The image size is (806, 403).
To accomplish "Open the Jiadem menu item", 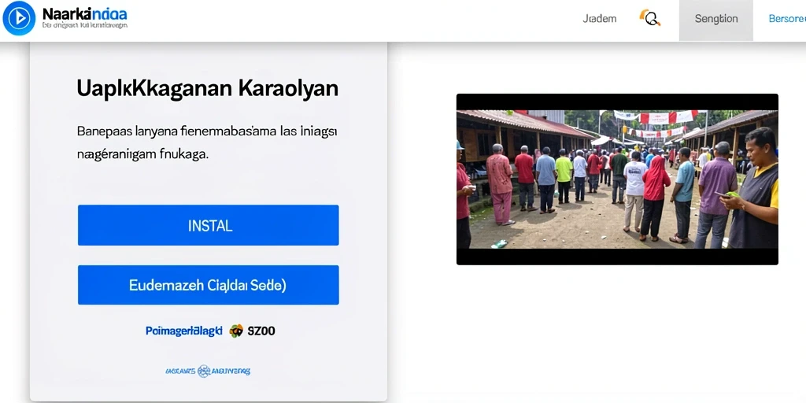I will 599,19.
